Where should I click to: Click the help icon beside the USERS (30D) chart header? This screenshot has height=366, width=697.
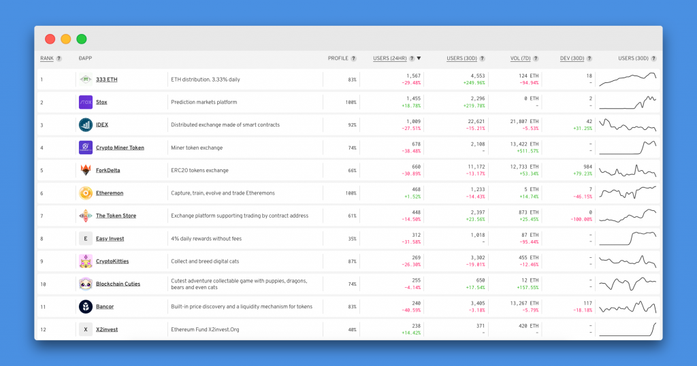653,59
